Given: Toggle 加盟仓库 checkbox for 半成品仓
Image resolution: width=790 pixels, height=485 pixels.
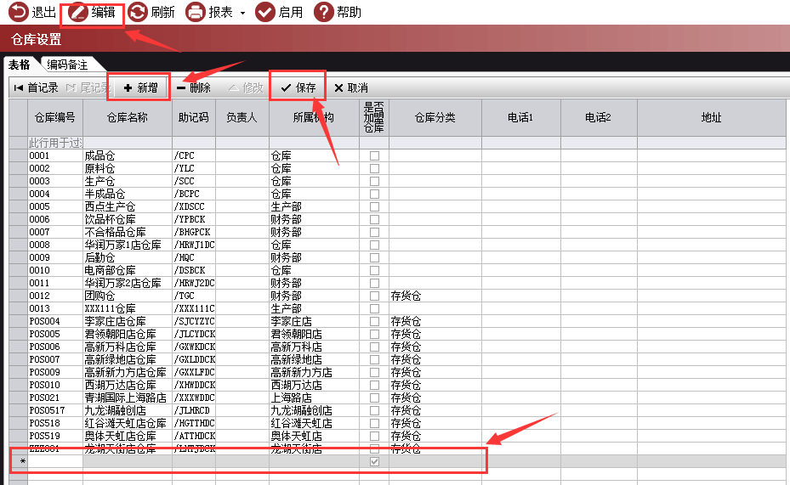Looking at the screenshot, I should [374, 195].
